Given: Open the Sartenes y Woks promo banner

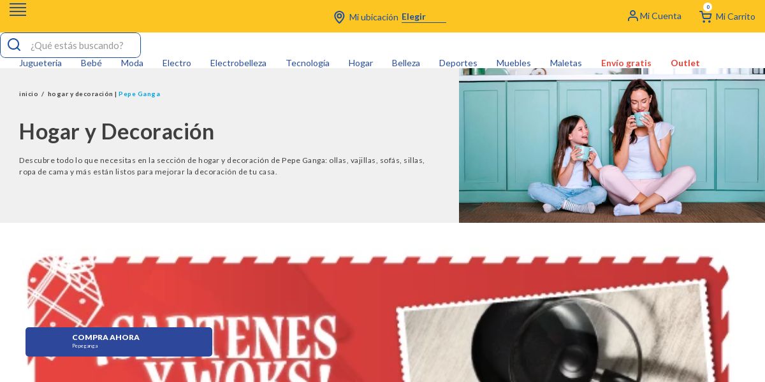Looking at the screenshot, I should pos(377,318).
